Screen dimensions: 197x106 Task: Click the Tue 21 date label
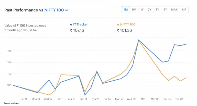(x=84, y=99)
